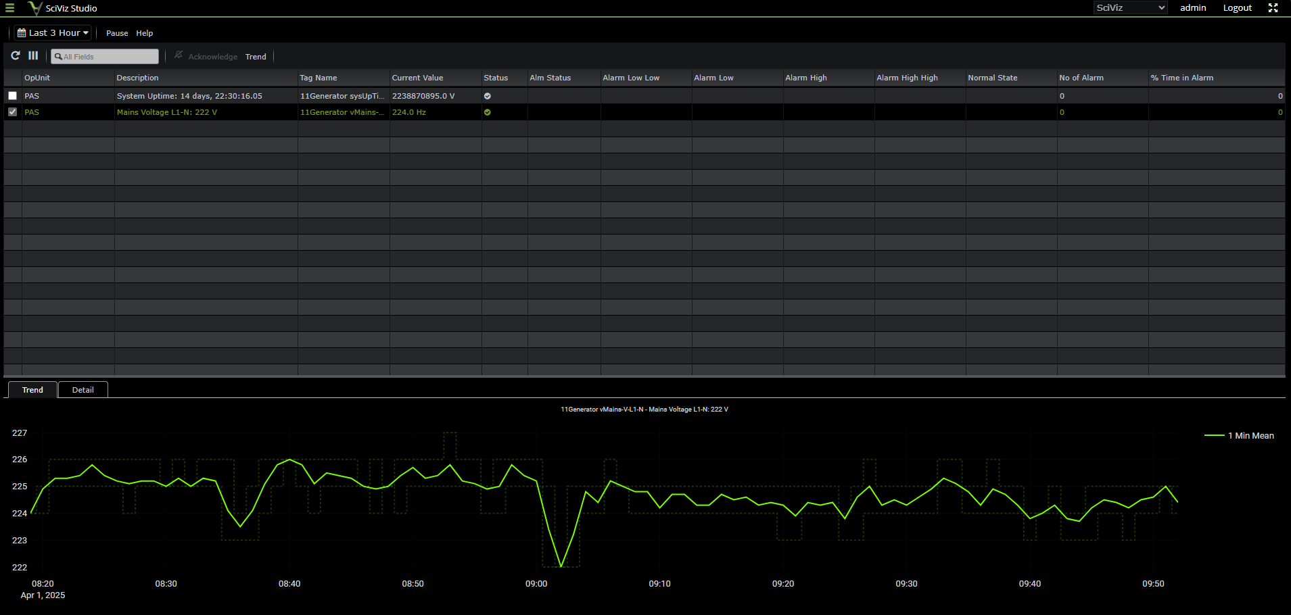Click the Logout link
Image resolution: width=1291 pixels, height=615 pixels.
point(1237,8)
